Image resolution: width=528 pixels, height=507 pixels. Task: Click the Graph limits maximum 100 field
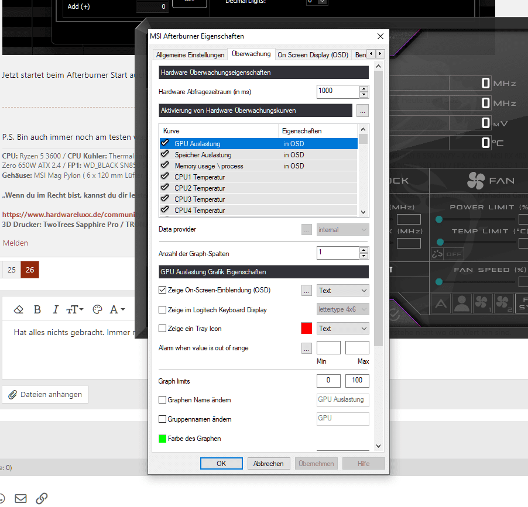coord(357,381)
